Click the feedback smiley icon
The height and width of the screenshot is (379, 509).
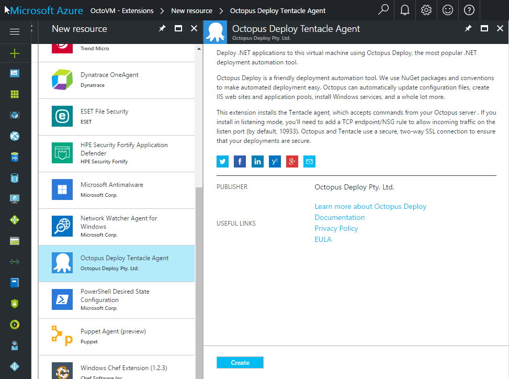[x=448, y=10]
